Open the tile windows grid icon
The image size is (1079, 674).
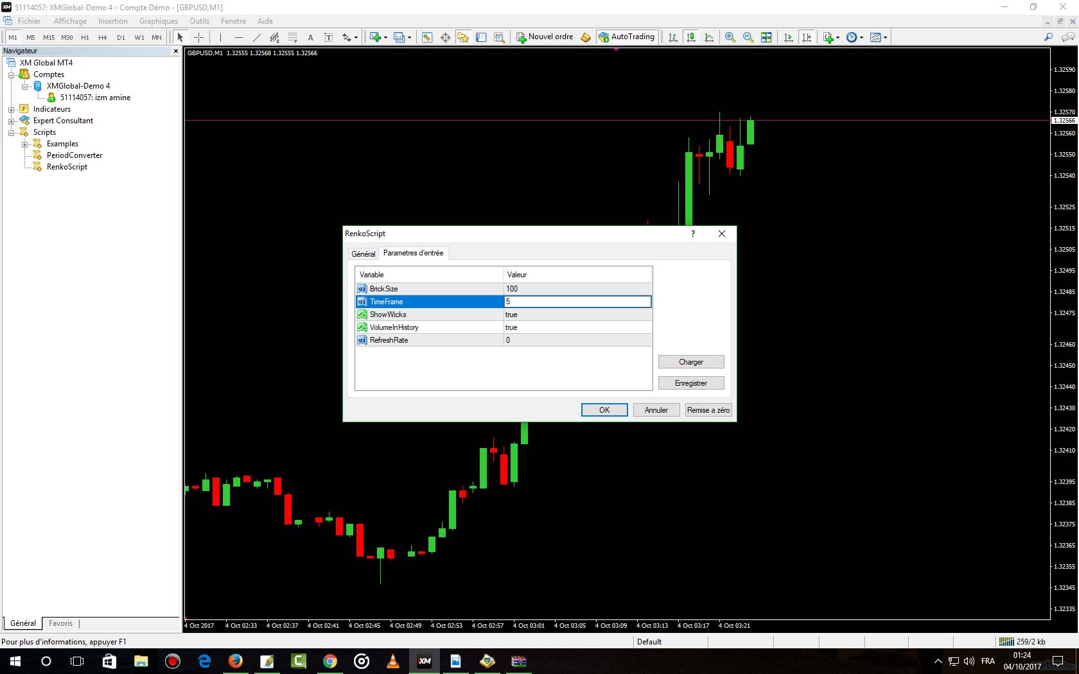[x=766, y=37]
